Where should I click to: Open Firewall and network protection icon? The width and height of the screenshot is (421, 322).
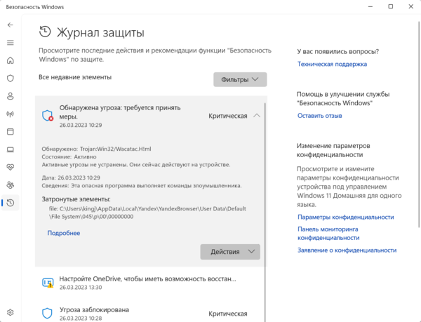(x=11, y=114)
